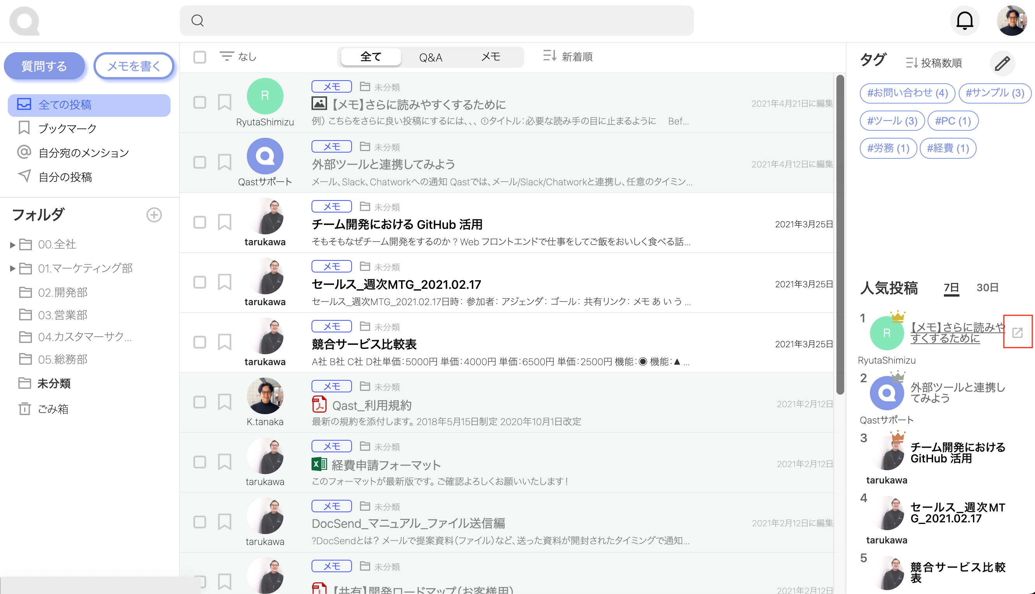The height and width of the screenshot is (594, 1035).
Task: Switch to the 全て tab
Action: pos(371,57)
